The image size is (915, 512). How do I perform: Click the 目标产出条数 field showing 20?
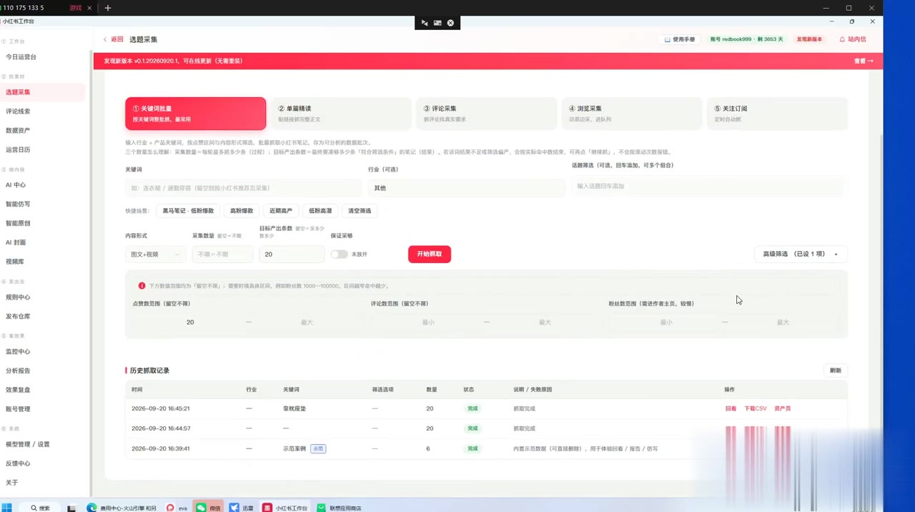pyautogui.click(x=292, y=254)
